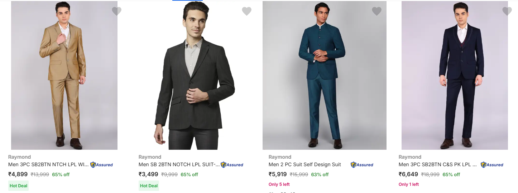518x193 pixels.
Task: Click the 'Only 1 left' stock label
Action: click(x=408, y=184)
